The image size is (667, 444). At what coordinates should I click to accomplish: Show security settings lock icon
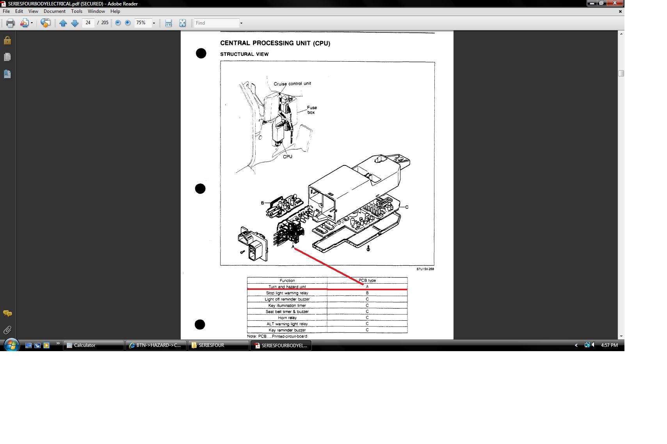pos(7,40)
